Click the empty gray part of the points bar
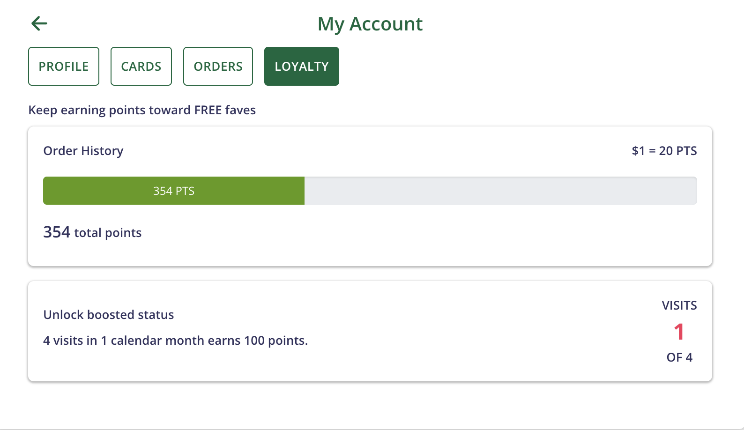The width and height of the screenshot is (744, 430). tap(500, 191)
